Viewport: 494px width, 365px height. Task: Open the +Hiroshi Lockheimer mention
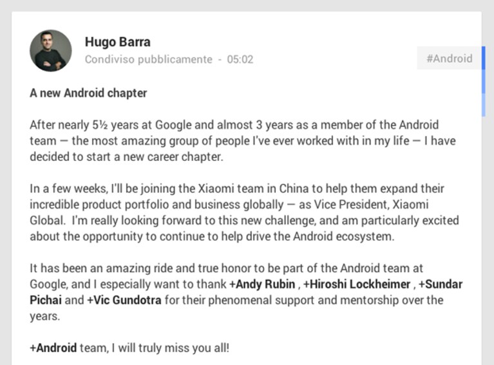click(x=357, y=284)
